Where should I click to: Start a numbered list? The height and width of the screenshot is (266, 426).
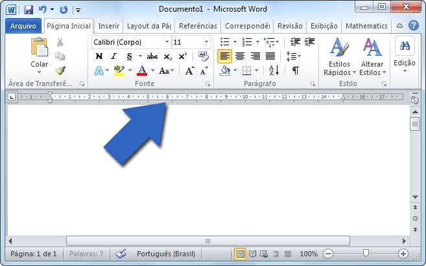pyautogui.click(x=247, y=42)
